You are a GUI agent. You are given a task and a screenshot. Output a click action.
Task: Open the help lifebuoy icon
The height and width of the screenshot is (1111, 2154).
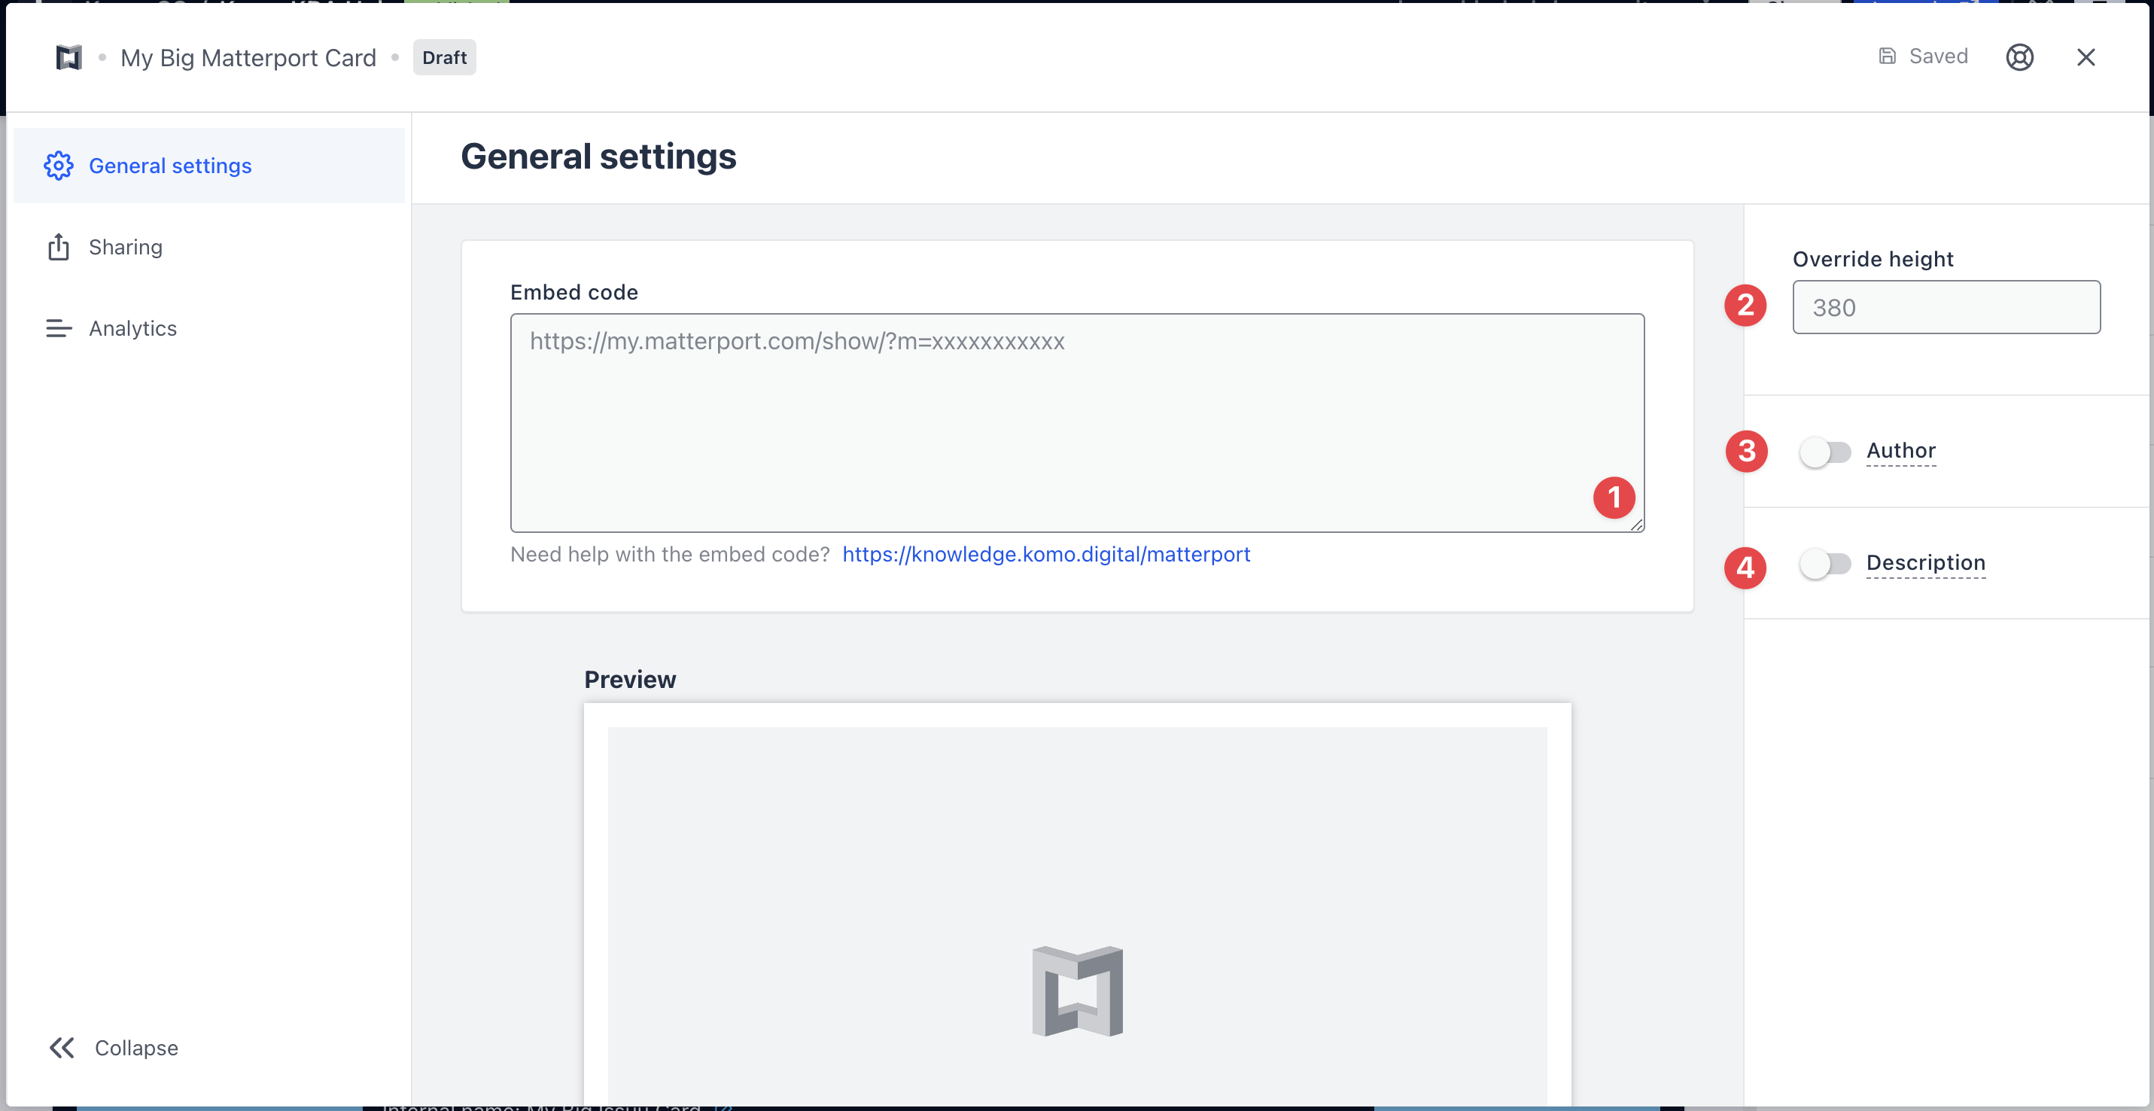tap(2019, 57)
